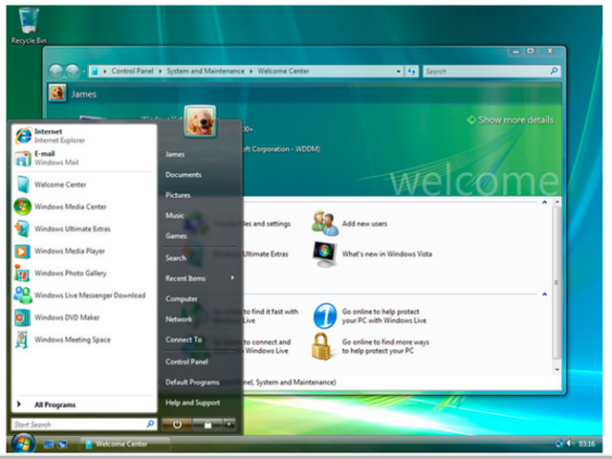Viewport: 612px width, 459px height.
Task: Open Internet Explorer from Start menu
Action: click(83, 136)
